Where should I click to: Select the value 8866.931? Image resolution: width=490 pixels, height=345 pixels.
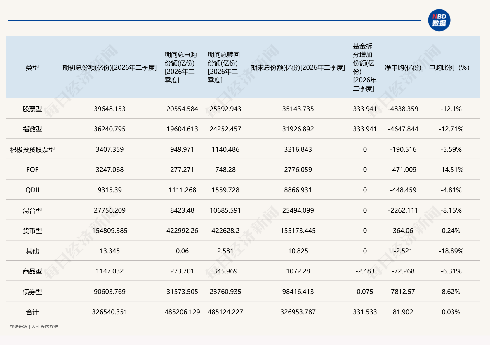298,190
